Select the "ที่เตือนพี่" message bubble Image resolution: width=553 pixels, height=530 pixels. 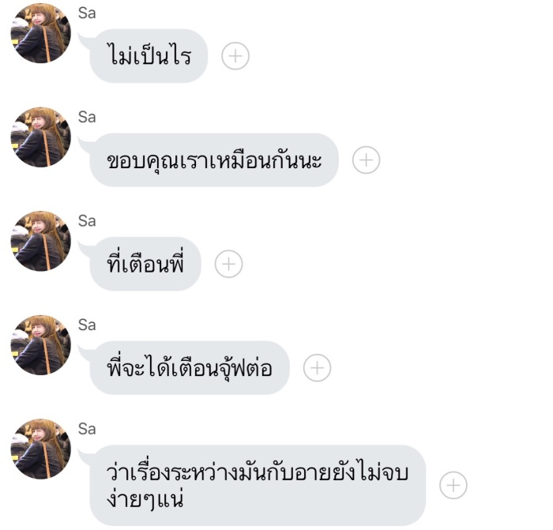145,264
